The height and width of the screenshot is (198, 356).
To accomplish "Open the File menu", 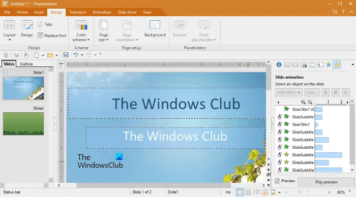I will [x=7, y=12].
